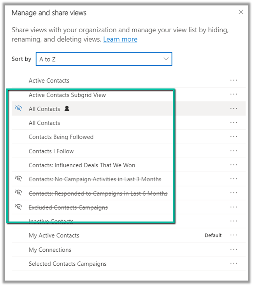Select My Connections view
Viewport: 253px width, 286px height.
coord(50,250)
